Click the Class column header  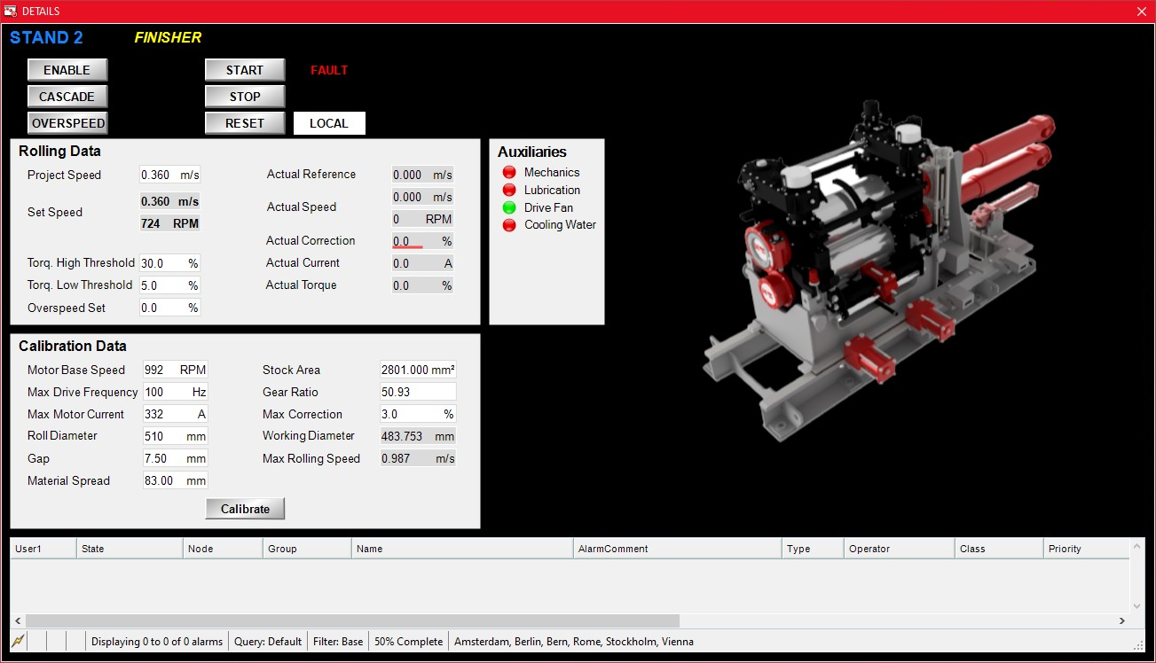[x=999, y=549]
